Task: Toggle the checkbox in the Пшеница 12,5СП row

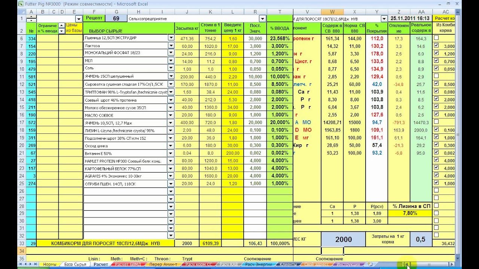Action: [x=436, y=38]
